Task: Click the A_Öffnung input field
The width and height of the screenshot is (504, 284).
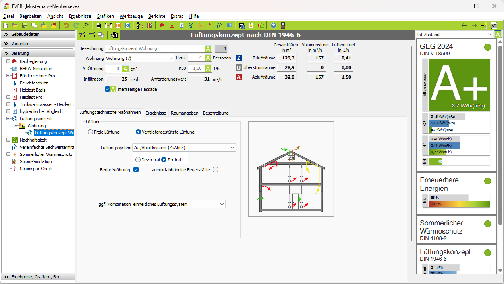Action: point(113,69)
